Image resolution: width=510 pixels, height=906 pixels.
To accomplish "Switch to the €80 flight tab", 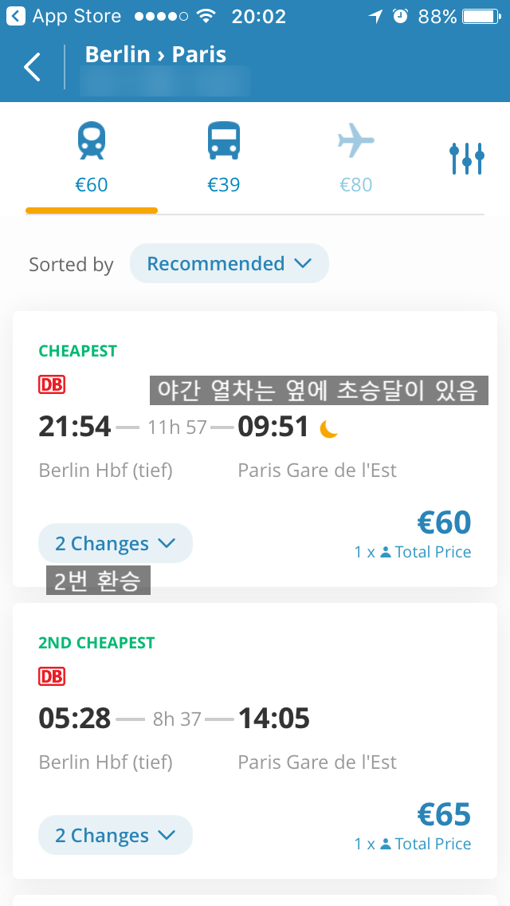I will [x=355, y=185].
